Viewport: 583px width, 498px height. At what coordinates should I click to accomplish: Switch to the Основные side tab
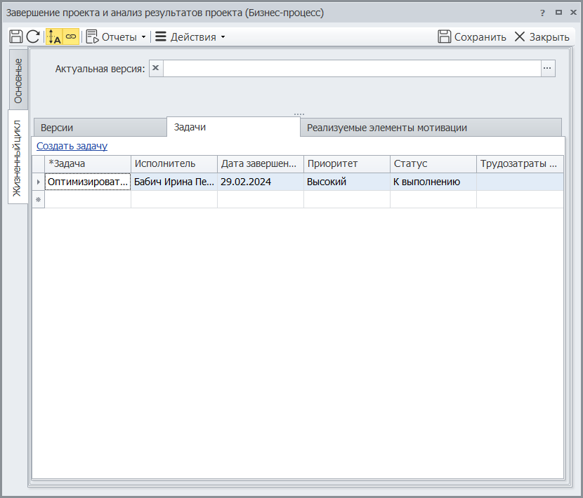point(18,80)
